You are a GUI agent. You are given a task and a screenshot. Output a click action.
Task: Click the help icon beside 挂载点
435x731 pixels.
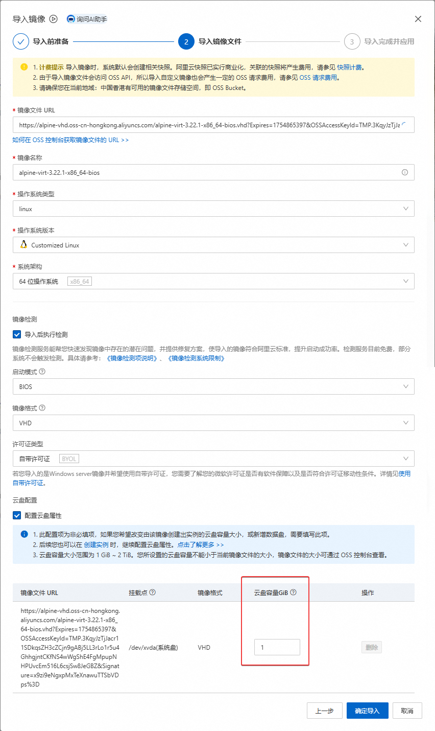point(153,592)
